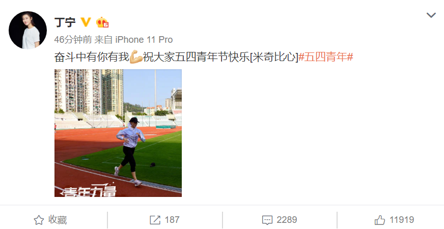Click the comment speech bubble icon
The height and width of the screenshot is (229, 444).
click(x=267, y=220)
